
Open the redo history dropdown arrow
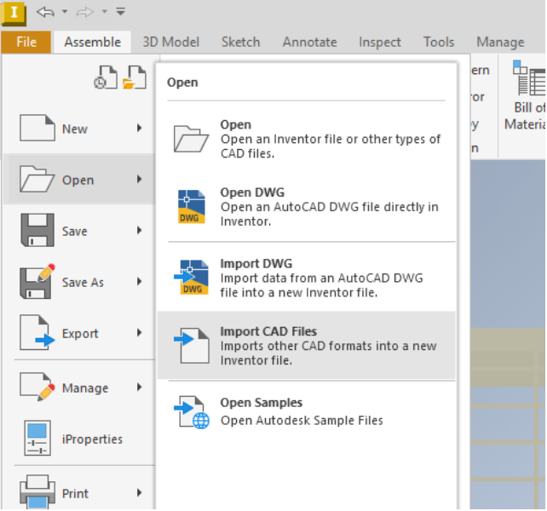104,12
